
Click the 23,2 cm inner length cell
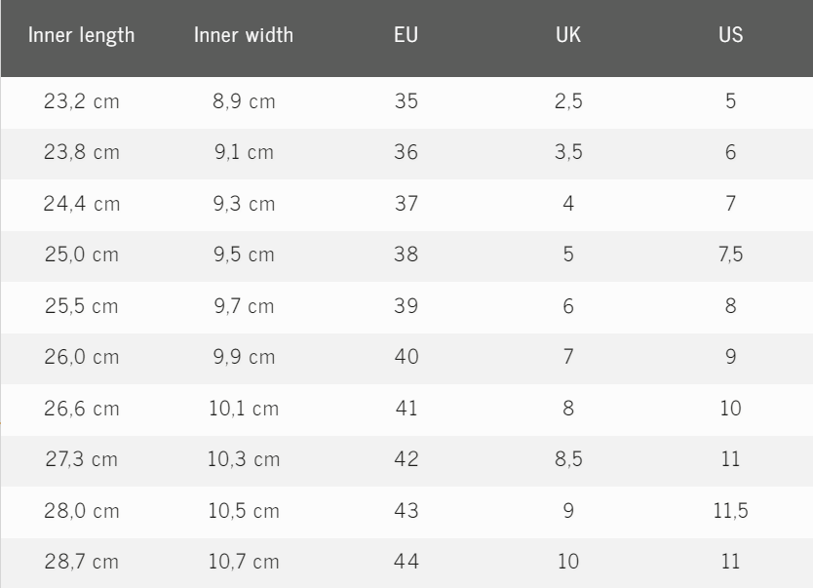[82, 102]
